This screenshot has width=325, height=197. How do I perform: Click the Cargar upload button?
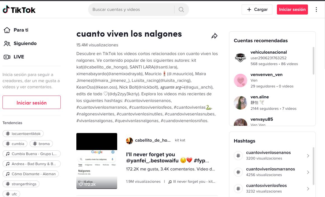257,10
